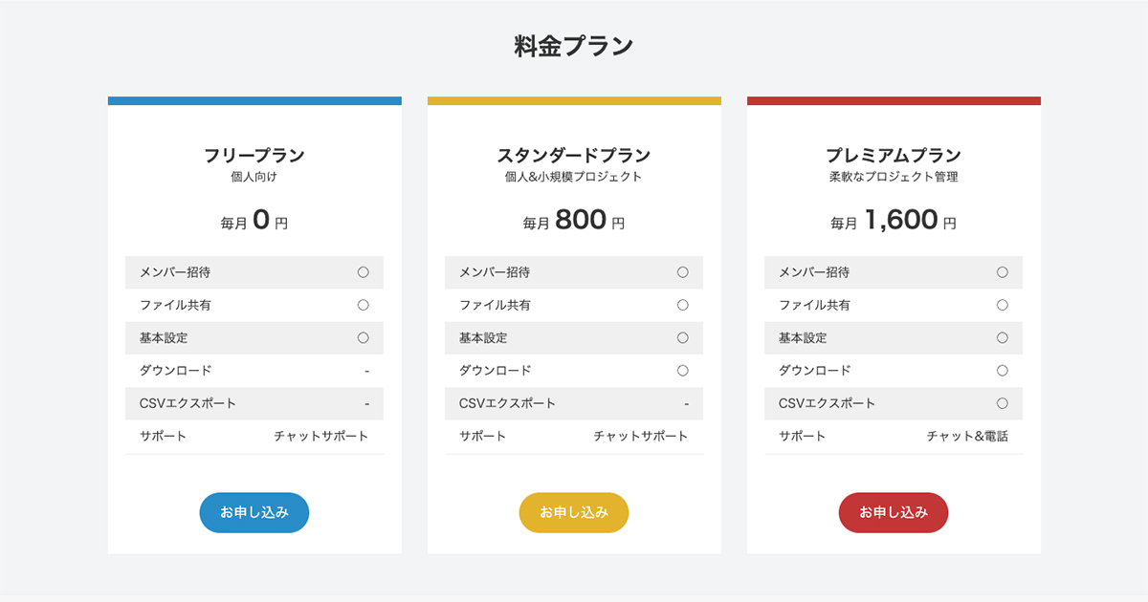Click フリープラン's メンバー招待 circle mark
Screen dimensions: 1148x602
pyautogui.click(x=363, y=272)
